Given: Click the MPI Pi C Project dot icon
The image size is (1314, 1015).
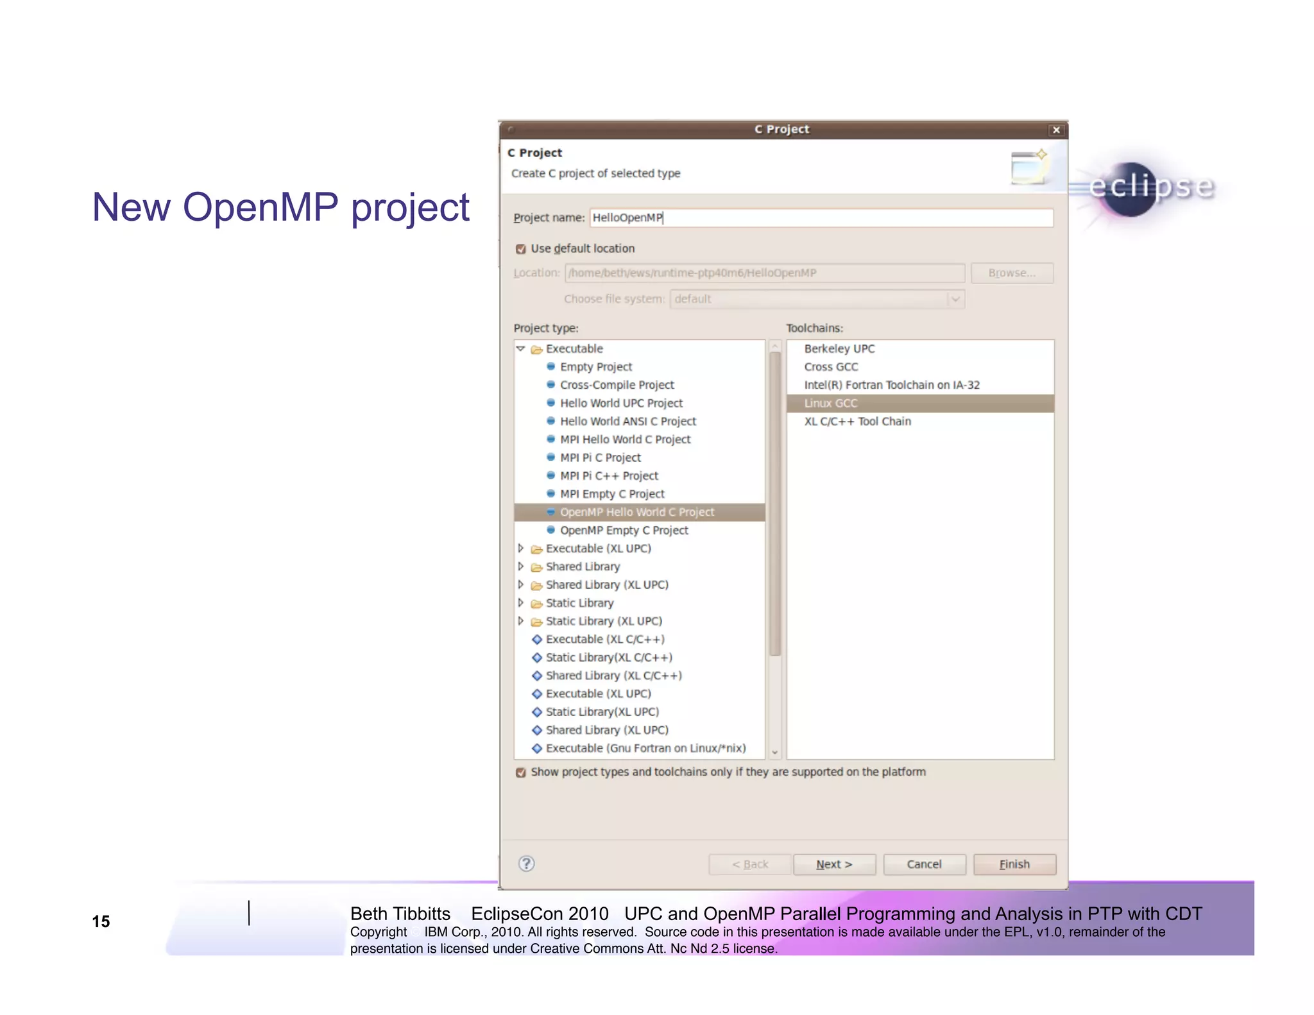Looking at the screenshot, I should (x=550, y=457).
